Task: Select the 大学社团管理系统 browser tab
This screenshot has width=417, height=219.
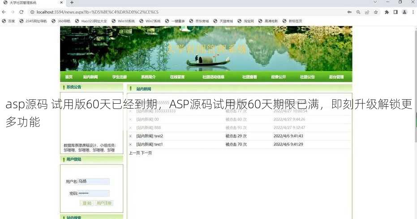Action: (33, 3)
